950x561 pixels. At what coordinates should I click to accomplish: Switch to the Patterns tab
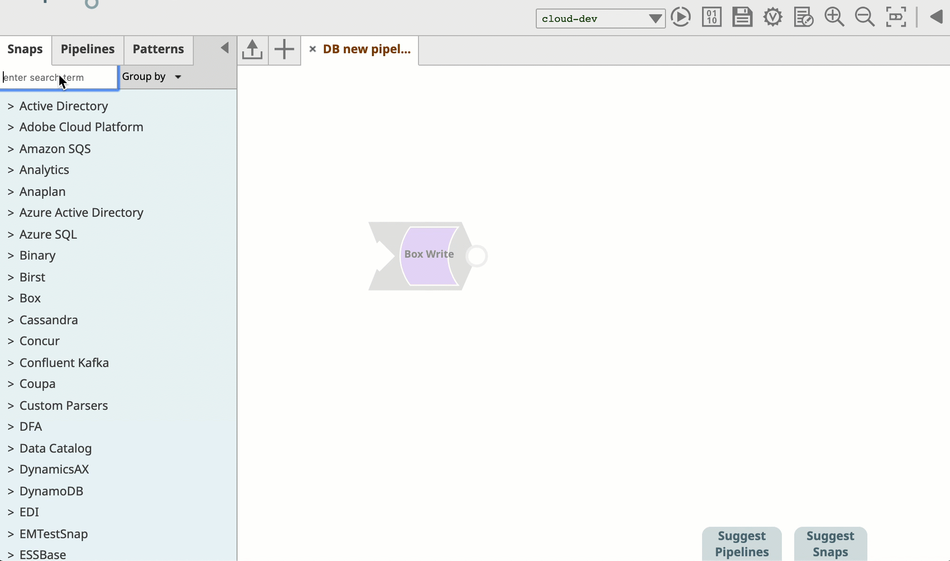(x=158, y=49)
